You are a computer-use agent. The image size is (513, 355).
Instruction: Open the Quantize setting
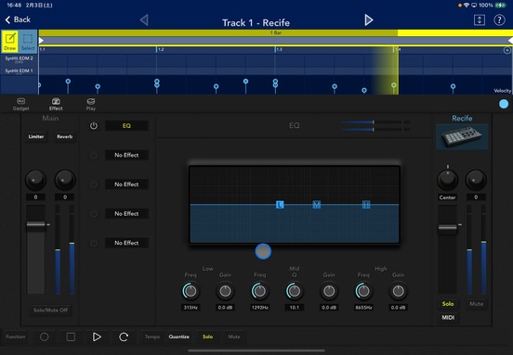(x=179, y=336)
